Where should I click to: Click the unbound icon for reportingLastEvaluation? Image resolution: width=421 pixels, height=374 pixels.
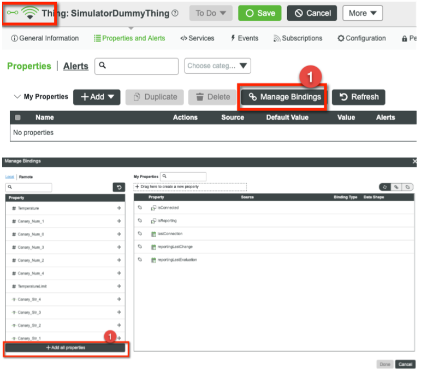pos(140,260)
